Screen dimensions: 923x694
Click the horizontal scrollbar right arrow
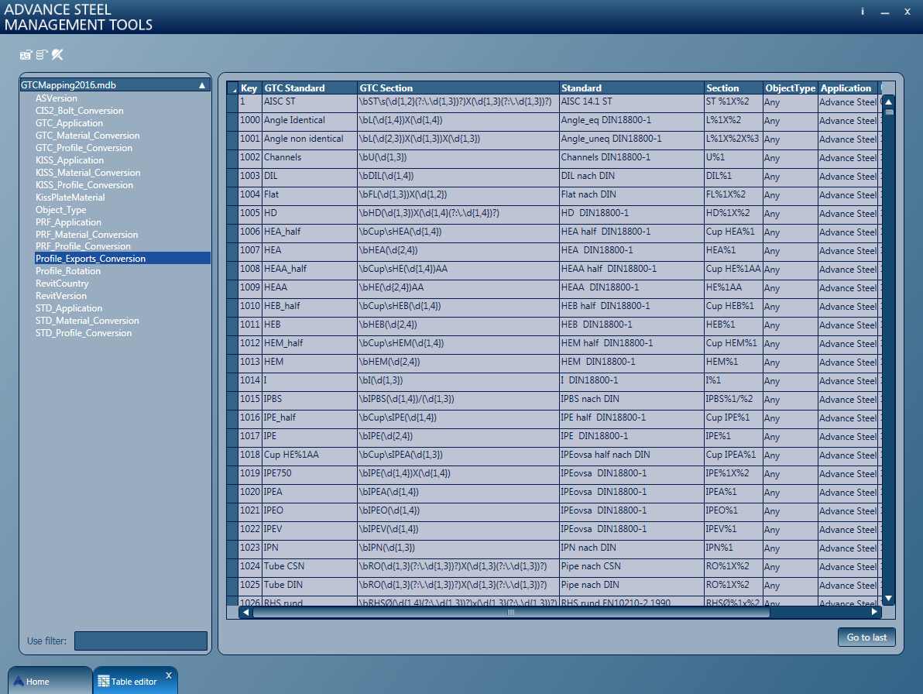pyautogui.click(x=874, y=612)
